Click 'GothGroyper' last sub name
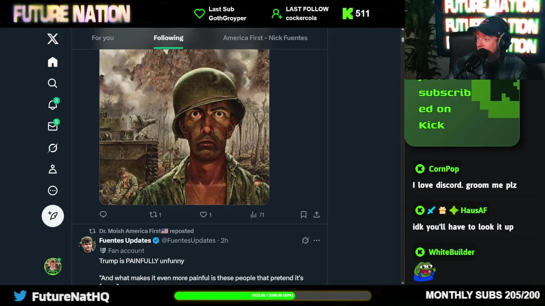This screenshot has width=545, height=306. point(227,18)
